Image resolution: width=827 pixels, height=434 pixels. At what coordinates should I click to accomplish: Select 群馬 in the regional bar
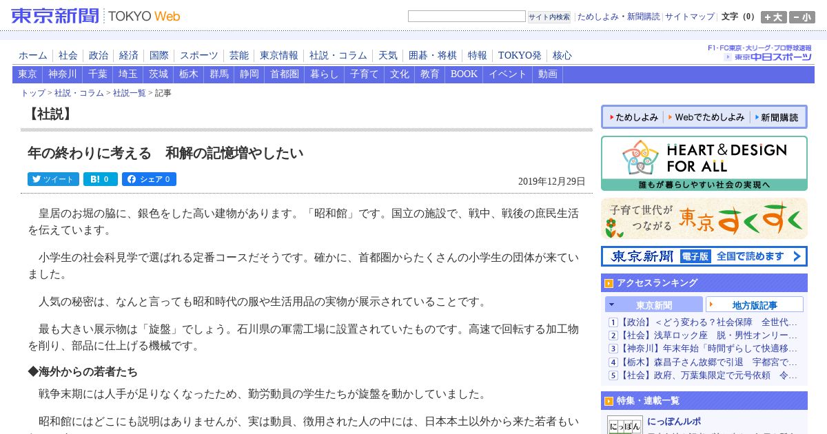pyautogui.click(x=219, y=74)
